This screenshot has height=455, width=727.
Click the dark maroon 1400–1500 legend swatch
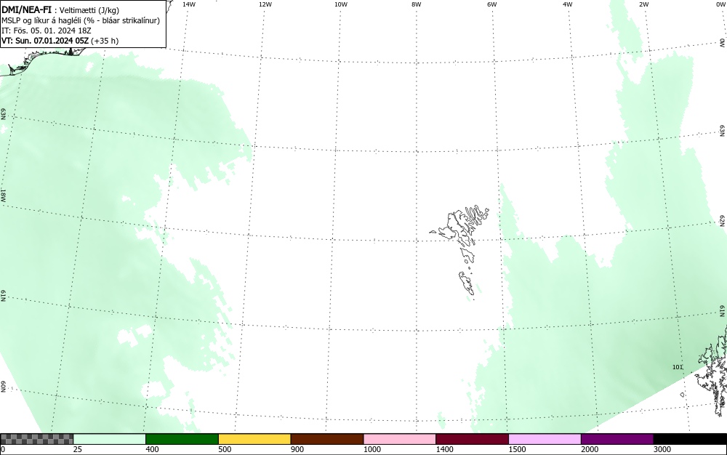[x=472, y=439]
